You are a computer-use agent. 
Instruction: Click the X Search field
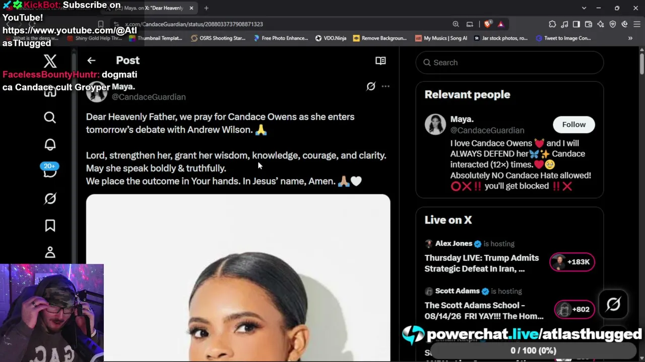(x=509, y=62)
